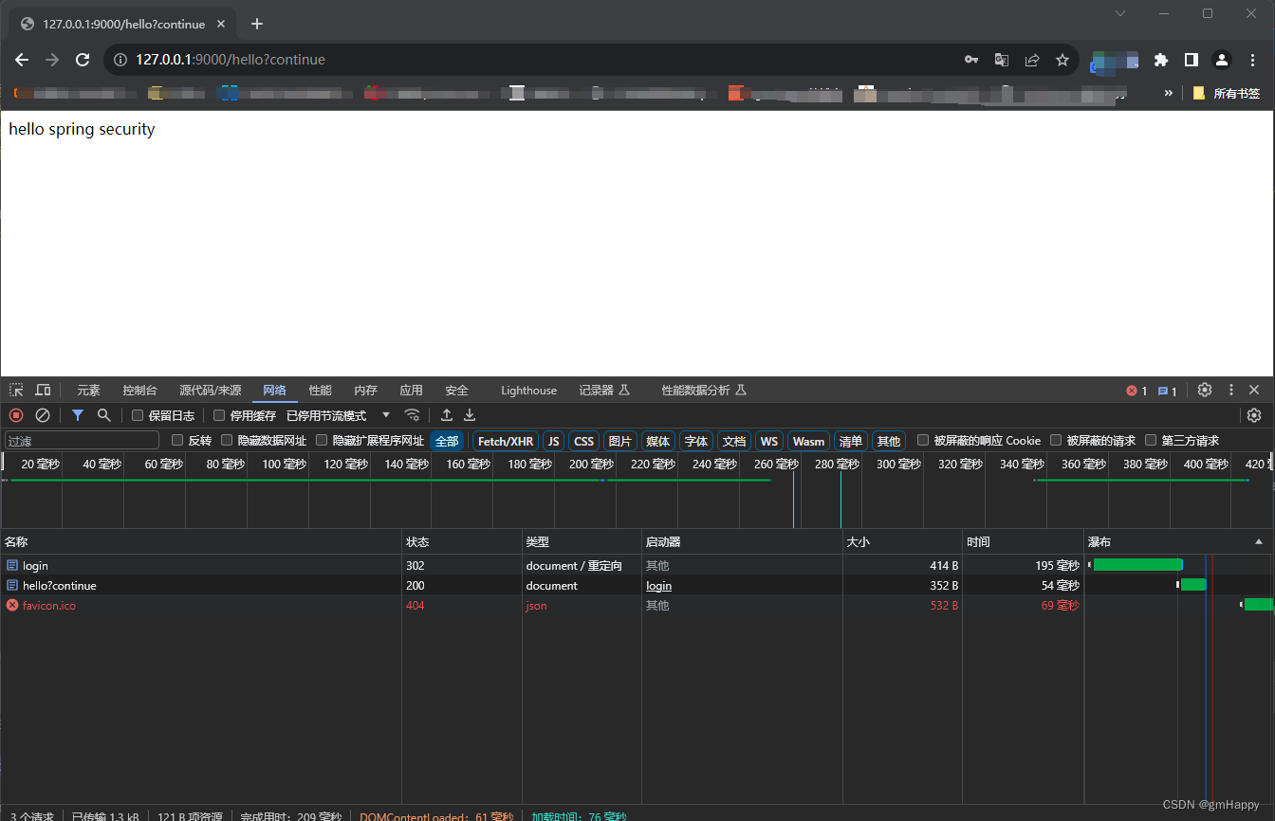Viewport: 1275px width, 821px height.
Task: Open the saved passwords key icon
Action: coord(971,60)
